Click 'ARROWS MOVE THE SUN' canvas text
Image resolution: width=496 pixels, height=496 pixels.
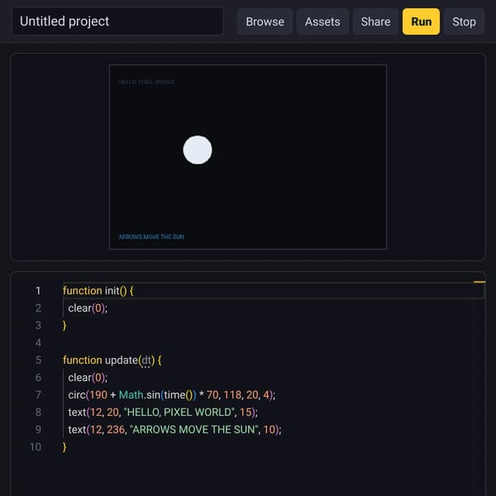click(x=151, y=236)
